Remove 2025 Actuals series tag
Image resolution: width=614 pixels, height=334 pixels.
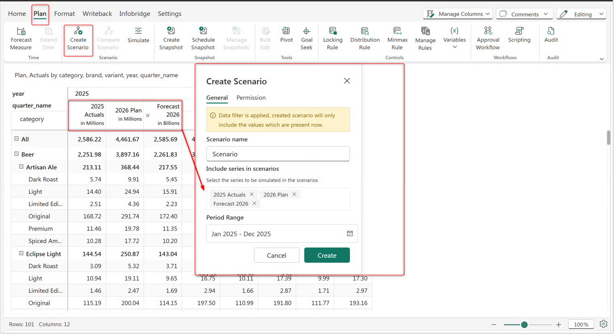(252, 194)
